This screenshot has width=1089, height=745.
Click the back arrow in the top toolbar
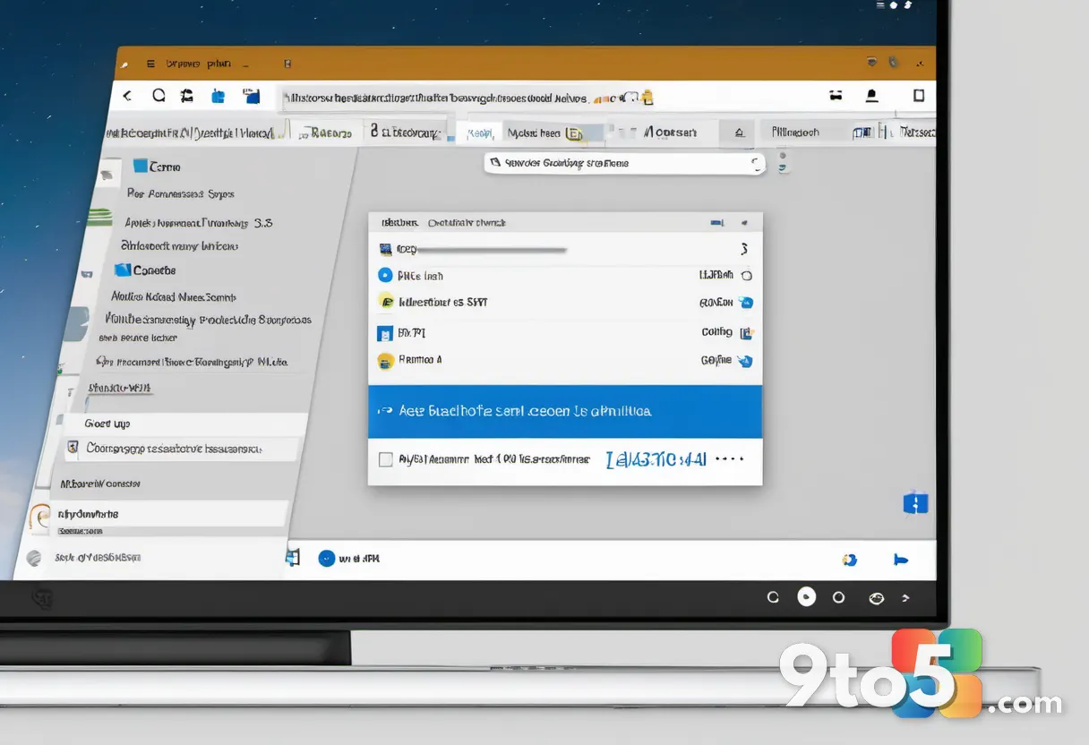(x=127, y=96)
